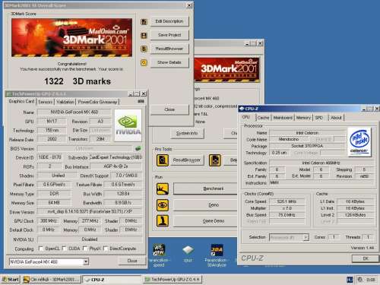Click the Intel Celeron Name field in CPU-Z
380x285 pixels.
(307, 133)
